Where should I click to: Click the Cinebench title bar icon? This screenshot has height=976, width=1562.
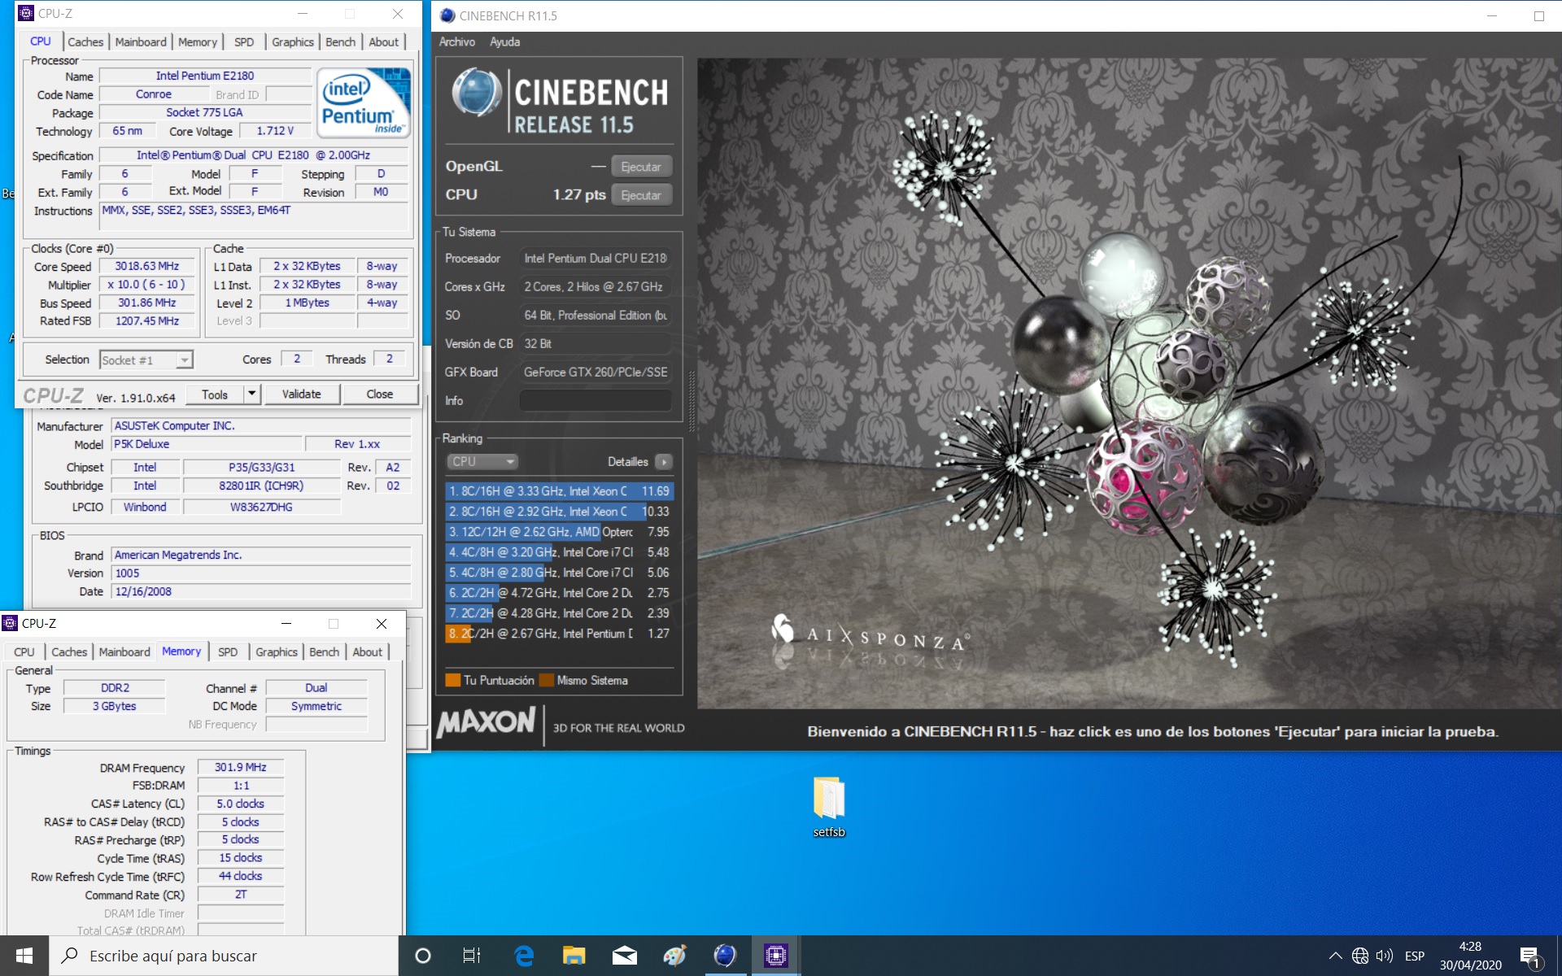(447, 15)
